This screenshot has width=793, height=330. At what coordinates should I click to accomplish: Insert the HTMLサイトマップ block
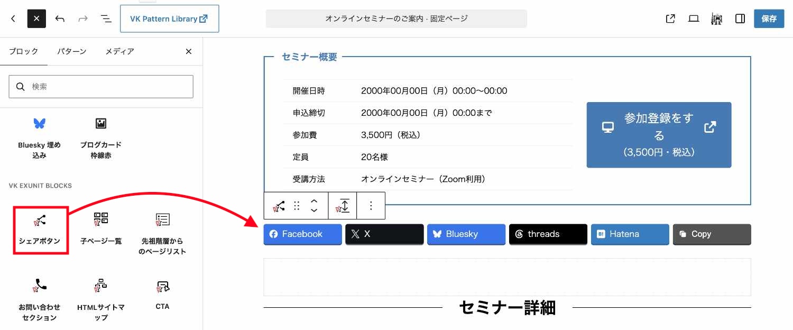101,300
